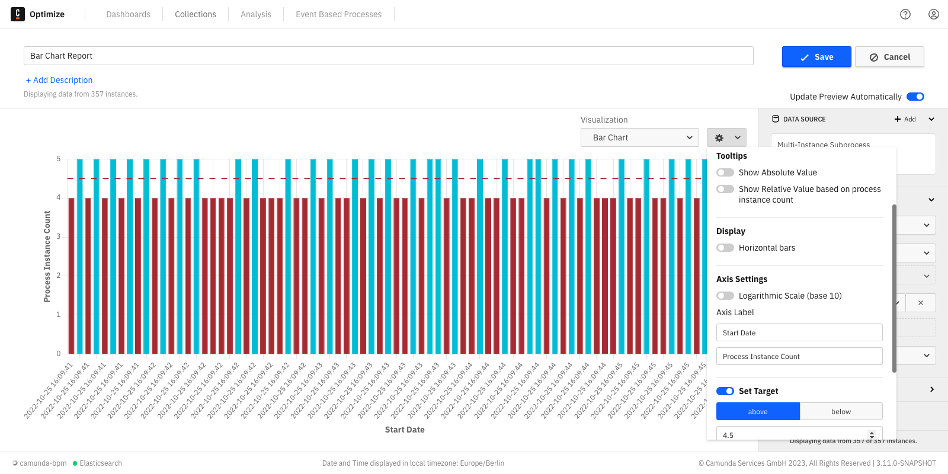This screenshot has height=474, width=948.
Task: Click the Europe/Berlin timezone notice
Action: tap(413, 463)
